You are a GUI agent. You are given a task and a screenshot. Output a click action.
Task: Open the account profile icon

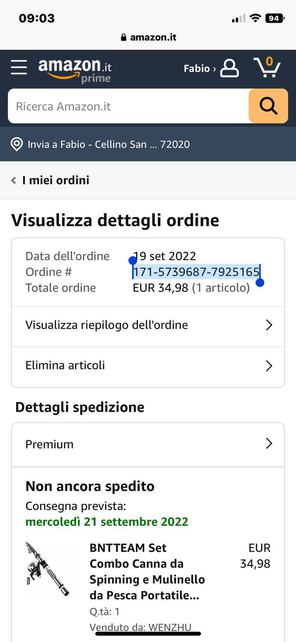tap(229, 68)
